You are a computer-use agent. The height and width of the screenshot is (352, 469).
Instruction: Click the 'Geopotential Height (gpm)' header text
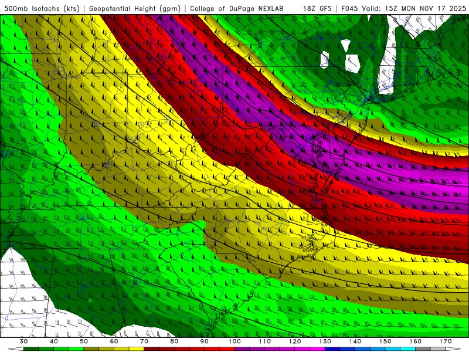135,8
